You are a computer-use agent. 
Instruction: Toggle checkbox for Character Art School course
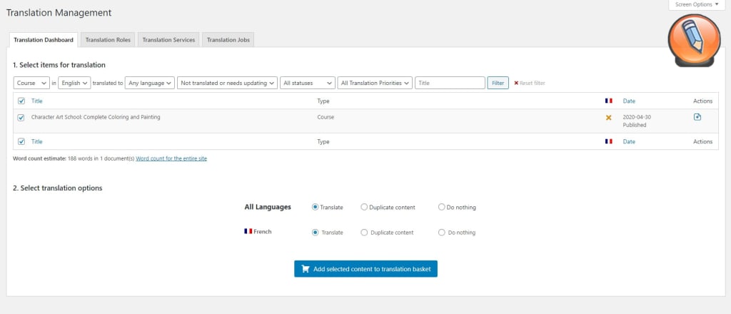click(21, 118)
